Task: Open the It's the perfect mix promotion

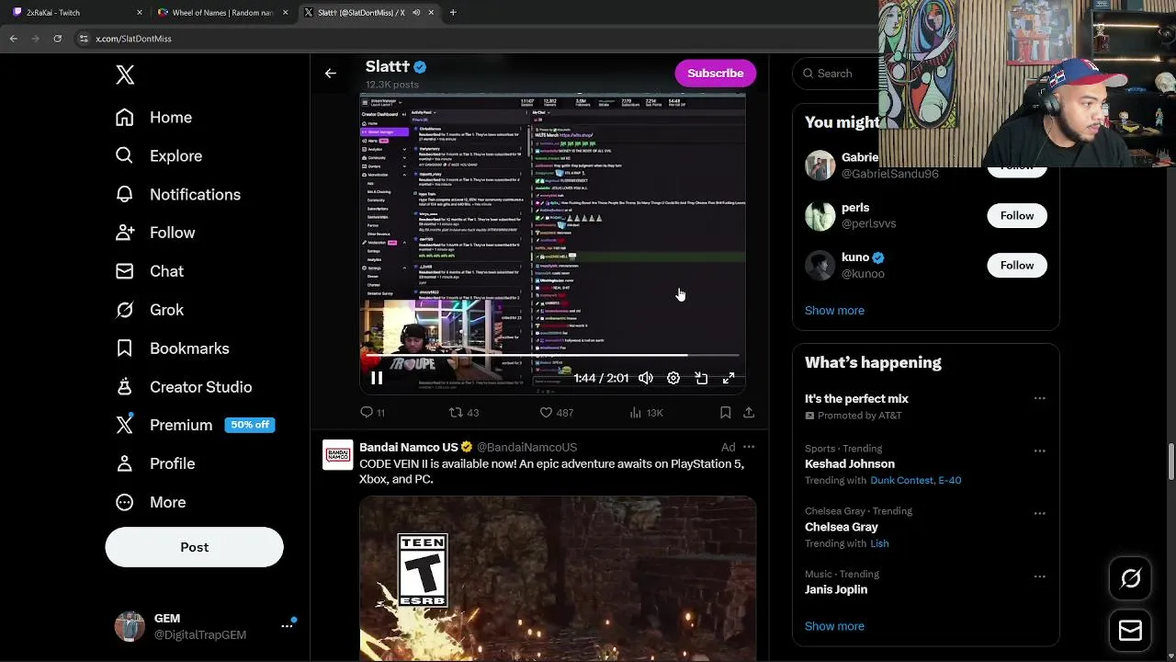Action: pos(856,398)
